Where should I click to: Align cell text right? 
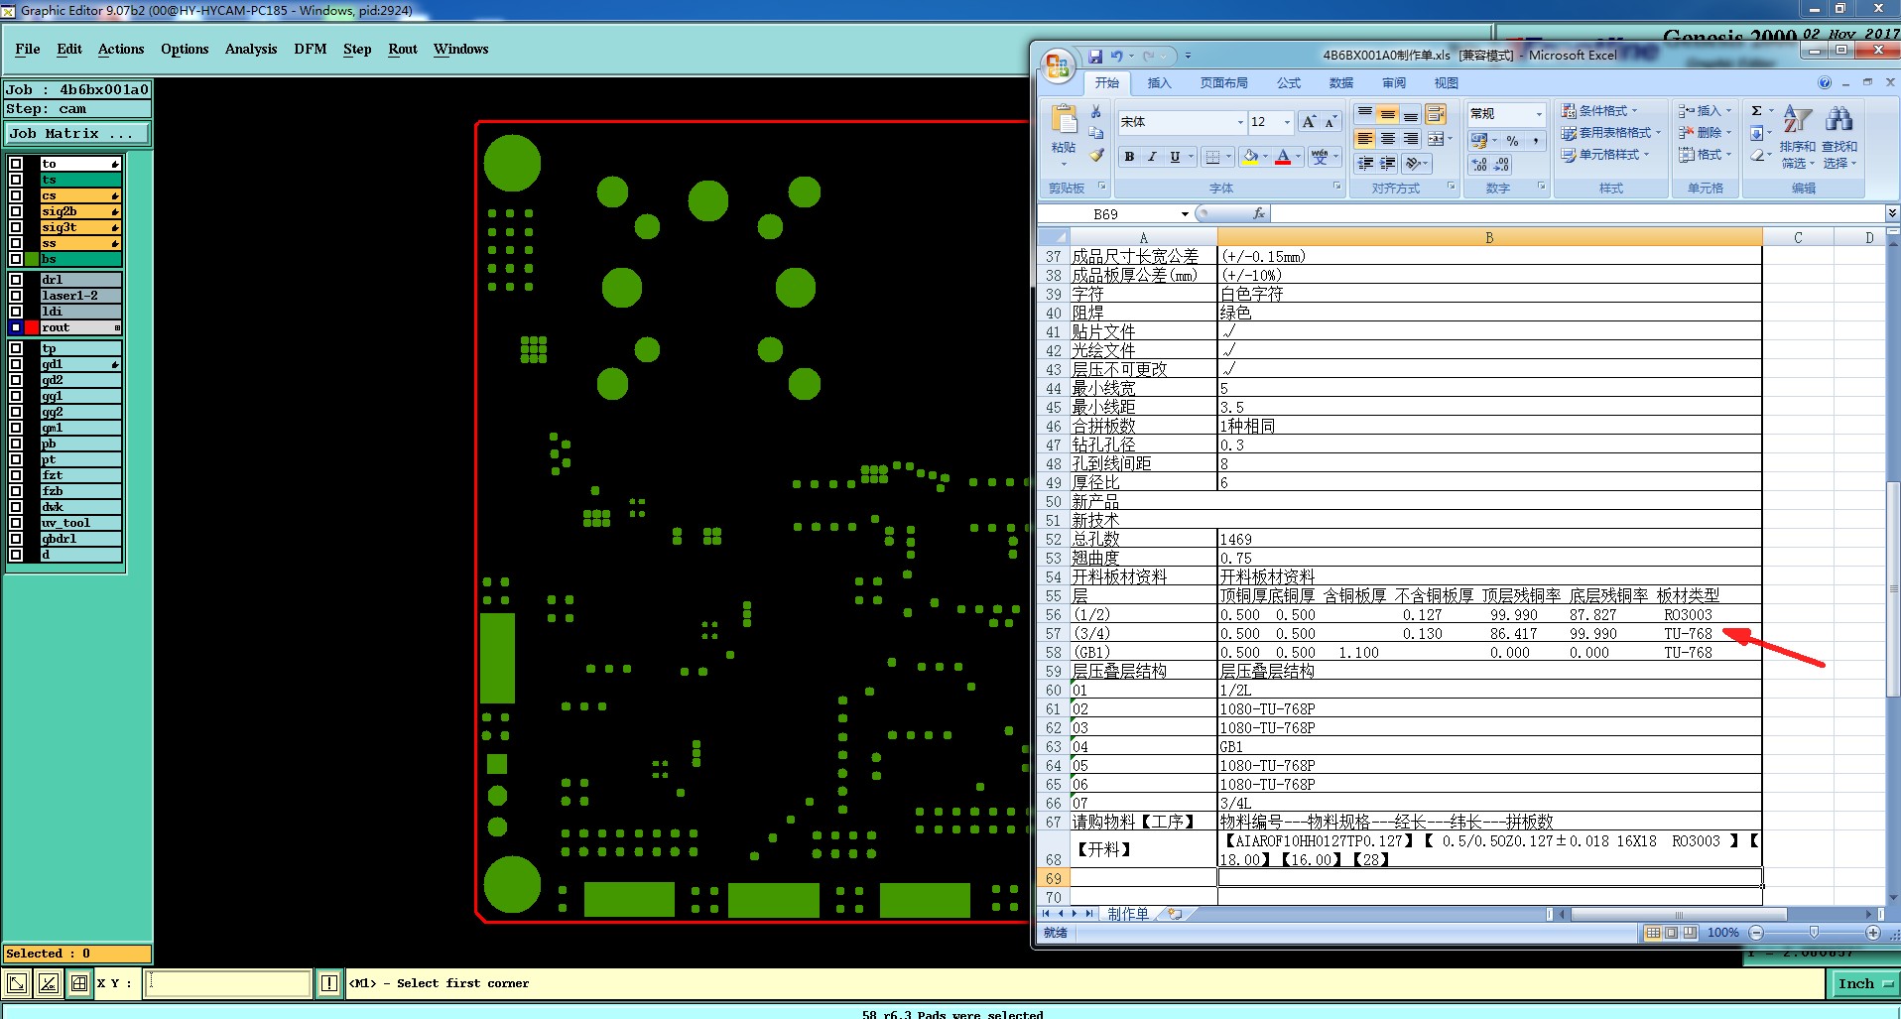pyautogui.click(x=1411, y=139)
